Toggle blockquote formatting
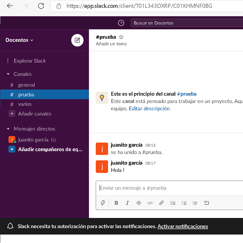243x243 pixels. (x=195, y=203)
